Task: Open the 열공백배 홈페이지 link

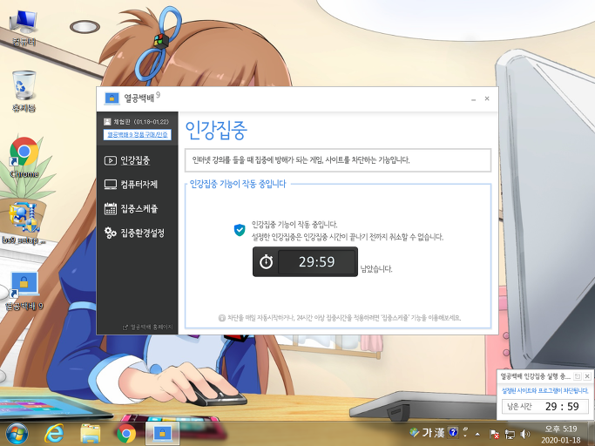Action: [x=148, y=327]
